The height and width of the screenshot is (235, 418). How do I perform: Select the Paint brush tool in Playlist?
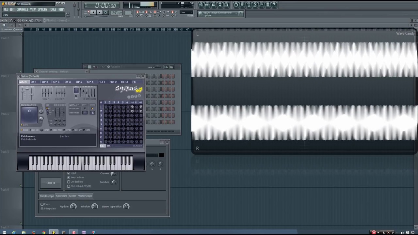15,20
